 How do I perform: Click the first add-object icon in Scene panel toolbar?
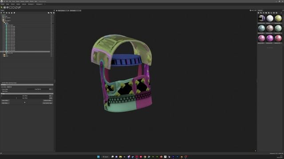pos(1,13)
